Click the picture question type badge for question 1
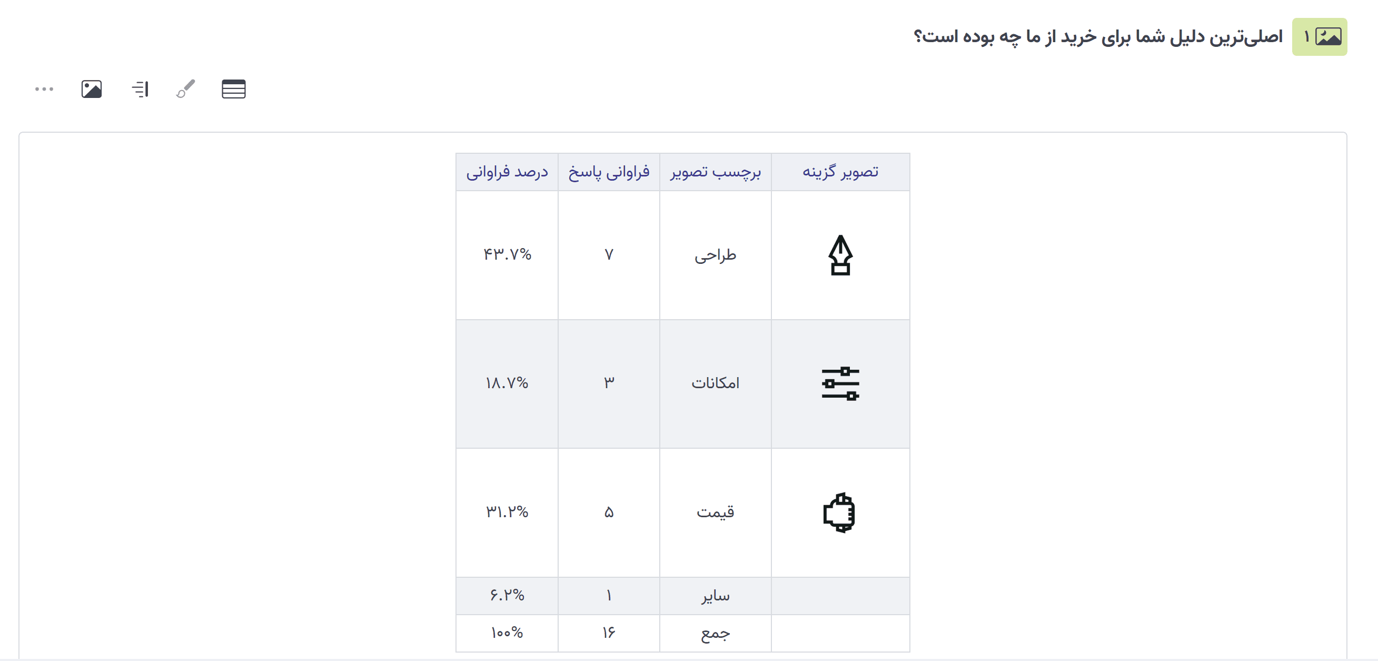 tap(1319, 36)
